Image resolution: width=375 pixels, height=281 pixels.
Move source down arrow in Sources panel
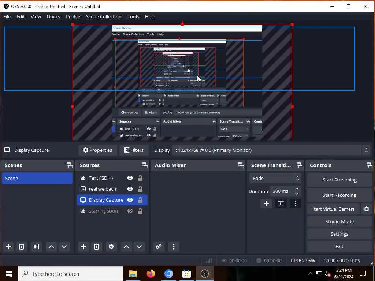click(x=139, y=247)
